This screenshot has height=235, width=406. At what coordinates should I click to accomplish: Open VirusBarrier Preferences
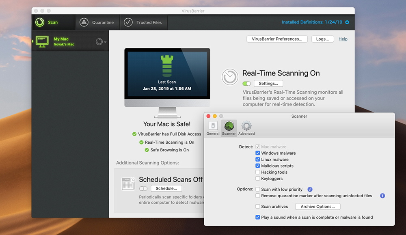coord(277,39)
